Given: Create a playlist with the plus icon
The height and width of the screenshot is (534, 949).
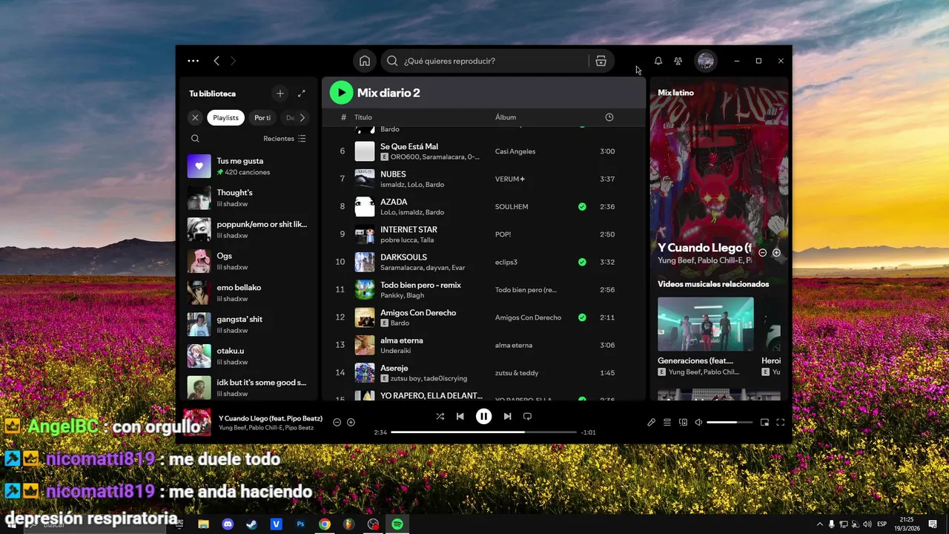Looking at the screenshot, I should tap(280, 93).
